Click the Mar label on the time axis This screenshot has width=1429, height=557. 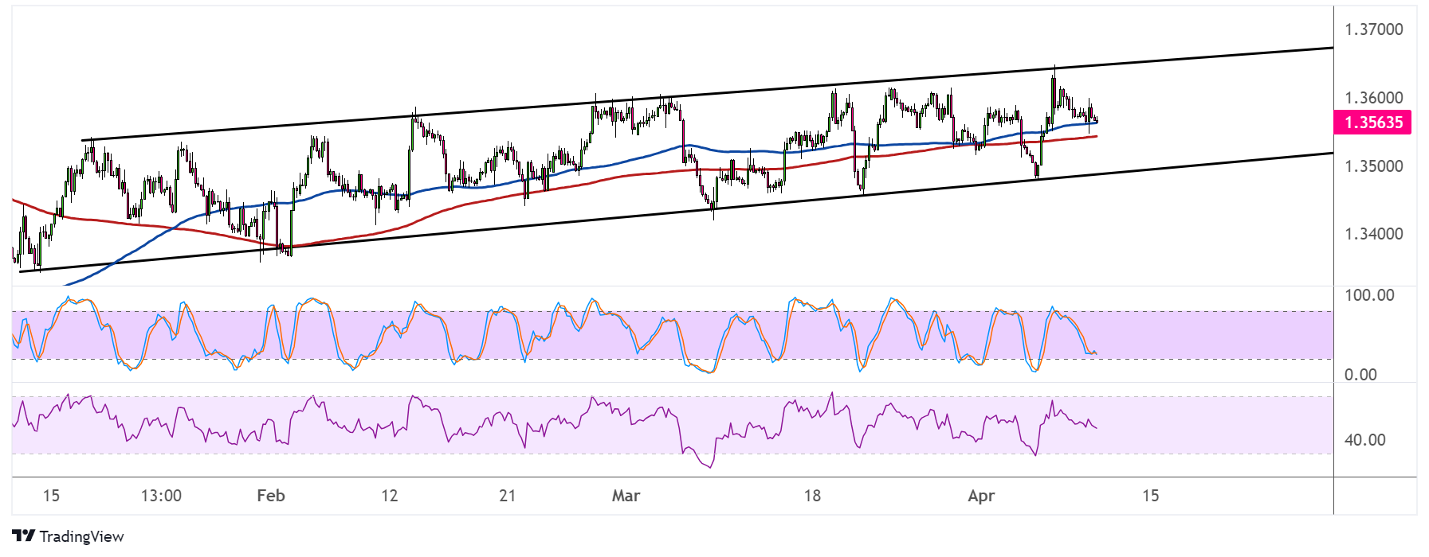click(x=626, y=496)
